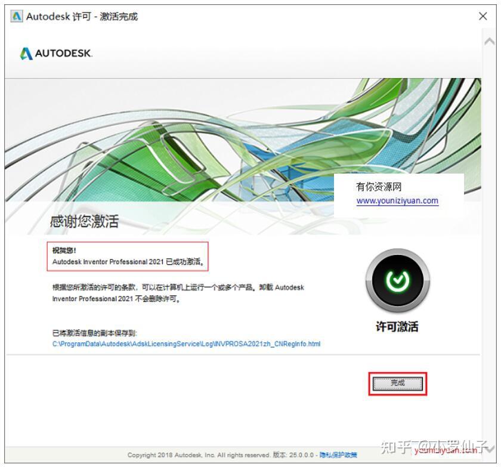The image size is (501, 467).
Task: Click the Autodesk logo in the header
Action: point(56,53)
